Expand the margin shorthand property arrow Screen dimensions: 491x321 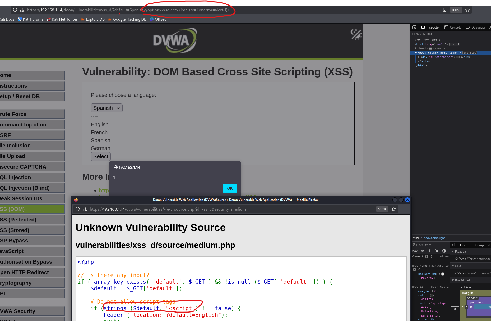coord(433,291)
